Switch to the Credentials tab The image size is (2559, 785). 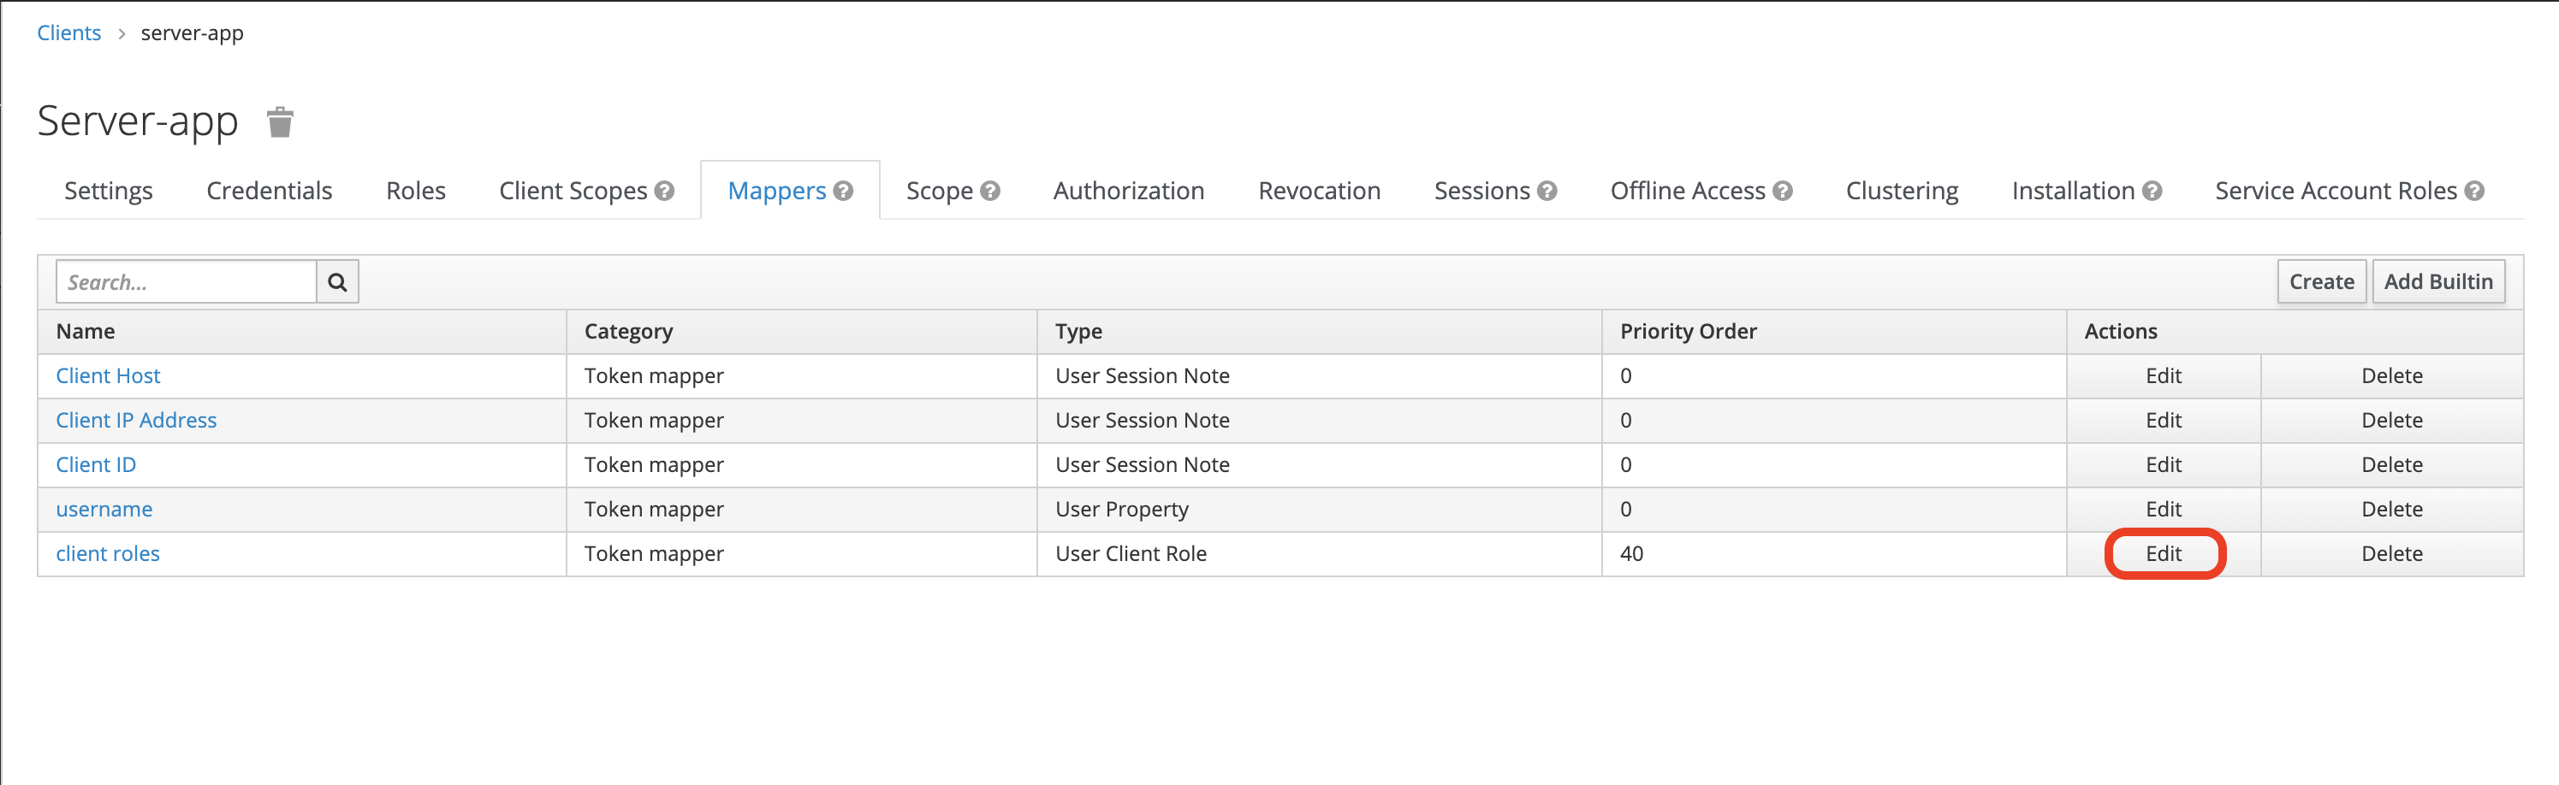point(270,191)
